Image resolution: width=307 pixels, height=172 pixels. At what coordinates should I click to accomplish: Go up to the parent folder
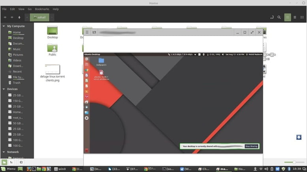click(x=19, y=17)
